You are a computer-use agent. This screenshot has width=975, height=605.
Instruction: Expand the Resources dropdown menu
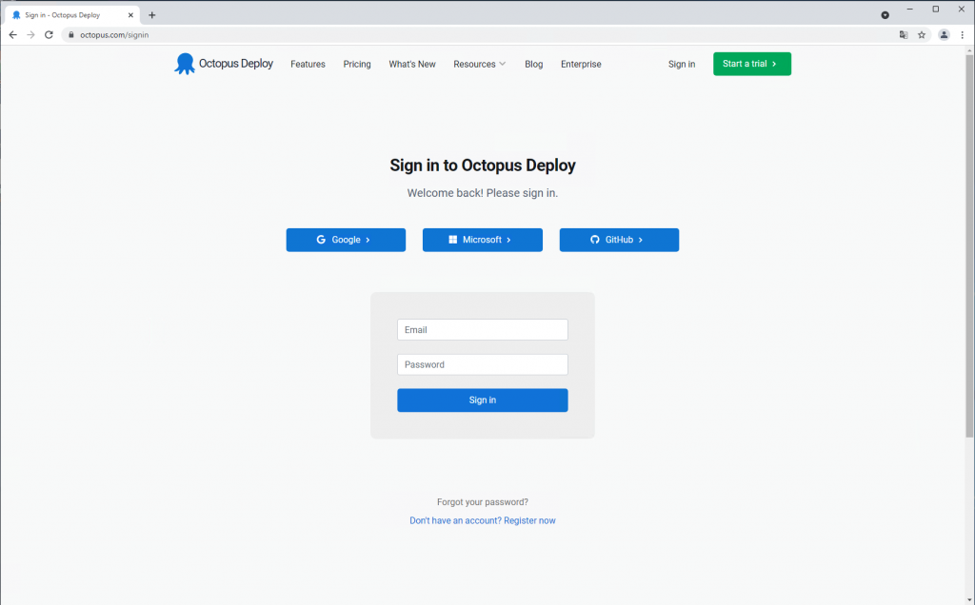tap(480, 64)
